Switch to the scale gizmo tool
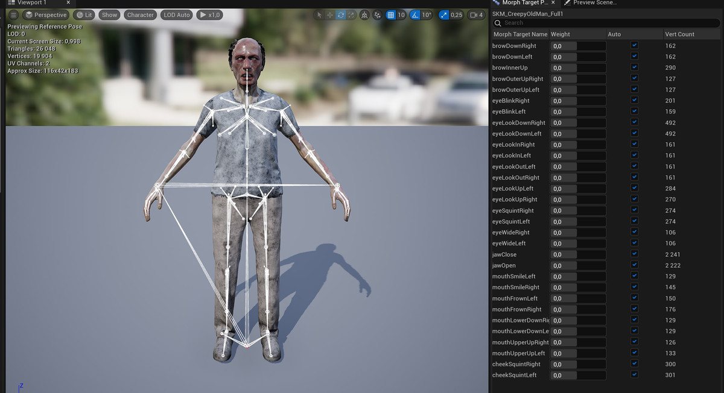 (351, 15)
